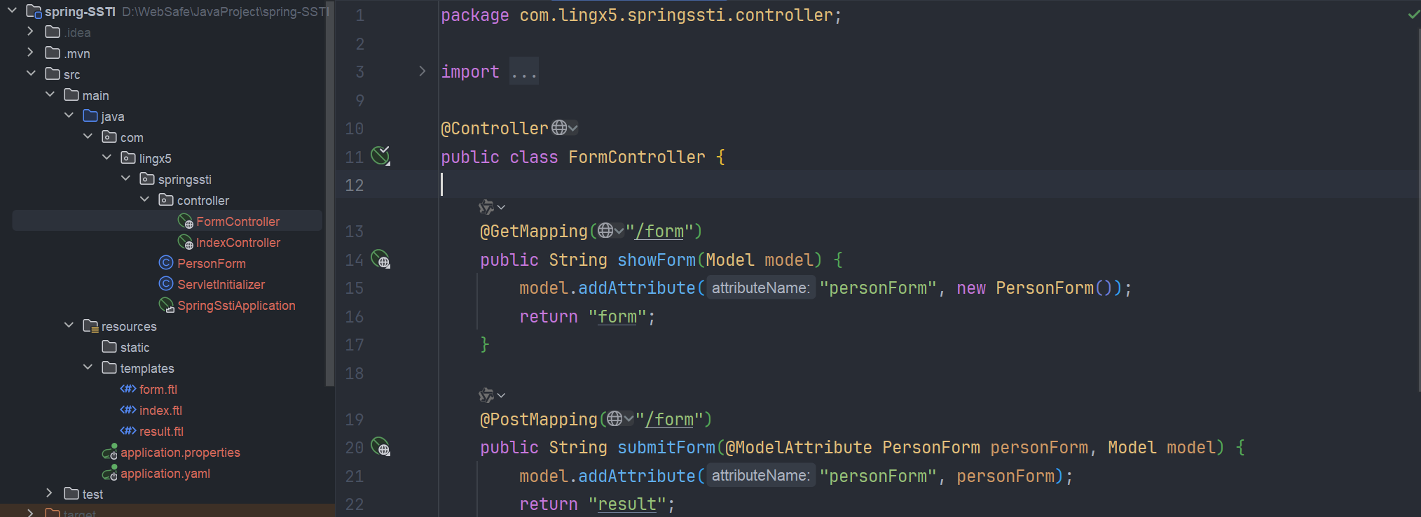Expand the folded import block on line 3
Image resolution: width=1421 pixels, height=517 pixels.
(422, 71)
